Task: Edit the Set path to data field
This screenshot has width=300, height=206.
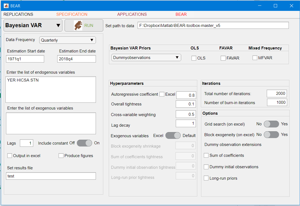Action: coord(213,25)
